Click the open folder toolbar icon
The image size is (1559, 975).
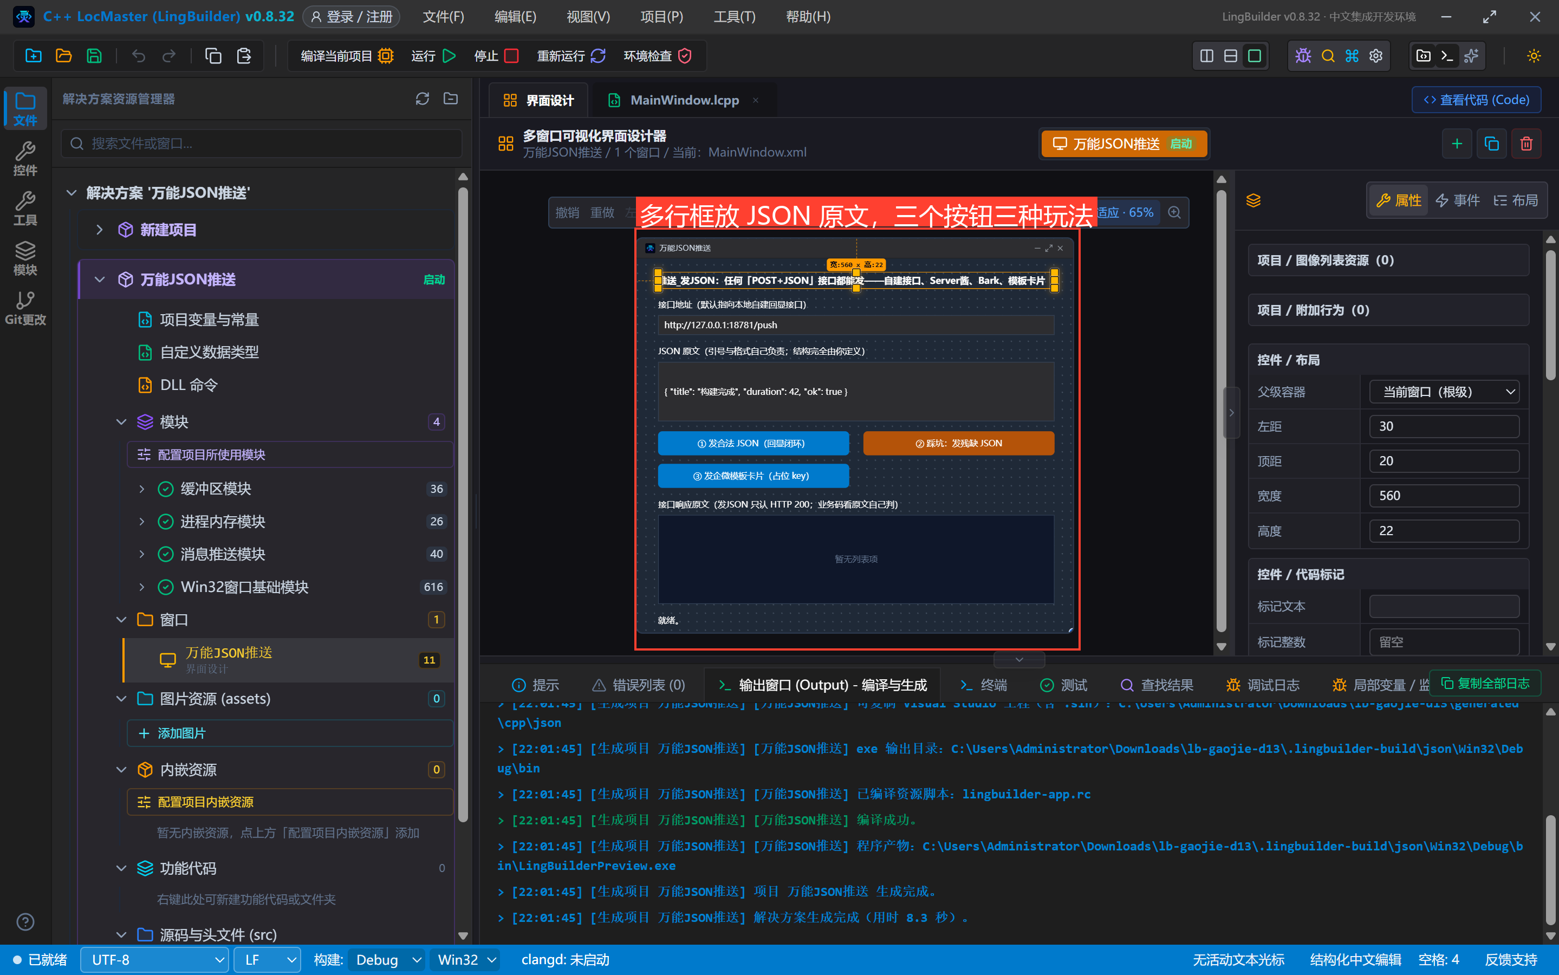(63, 56)
